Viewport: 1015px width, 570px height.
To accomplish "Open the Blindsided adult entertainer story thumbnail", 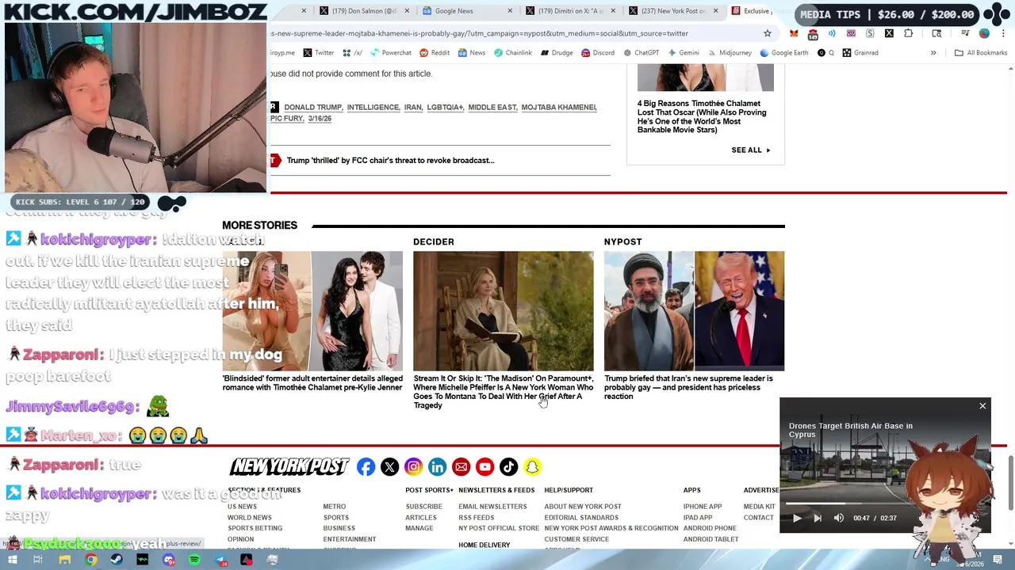I will (x=312, y=311).
